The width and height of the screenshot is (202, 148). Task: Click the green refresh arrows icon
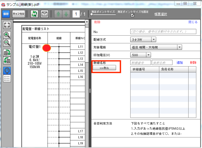click(x=34, y=14)
